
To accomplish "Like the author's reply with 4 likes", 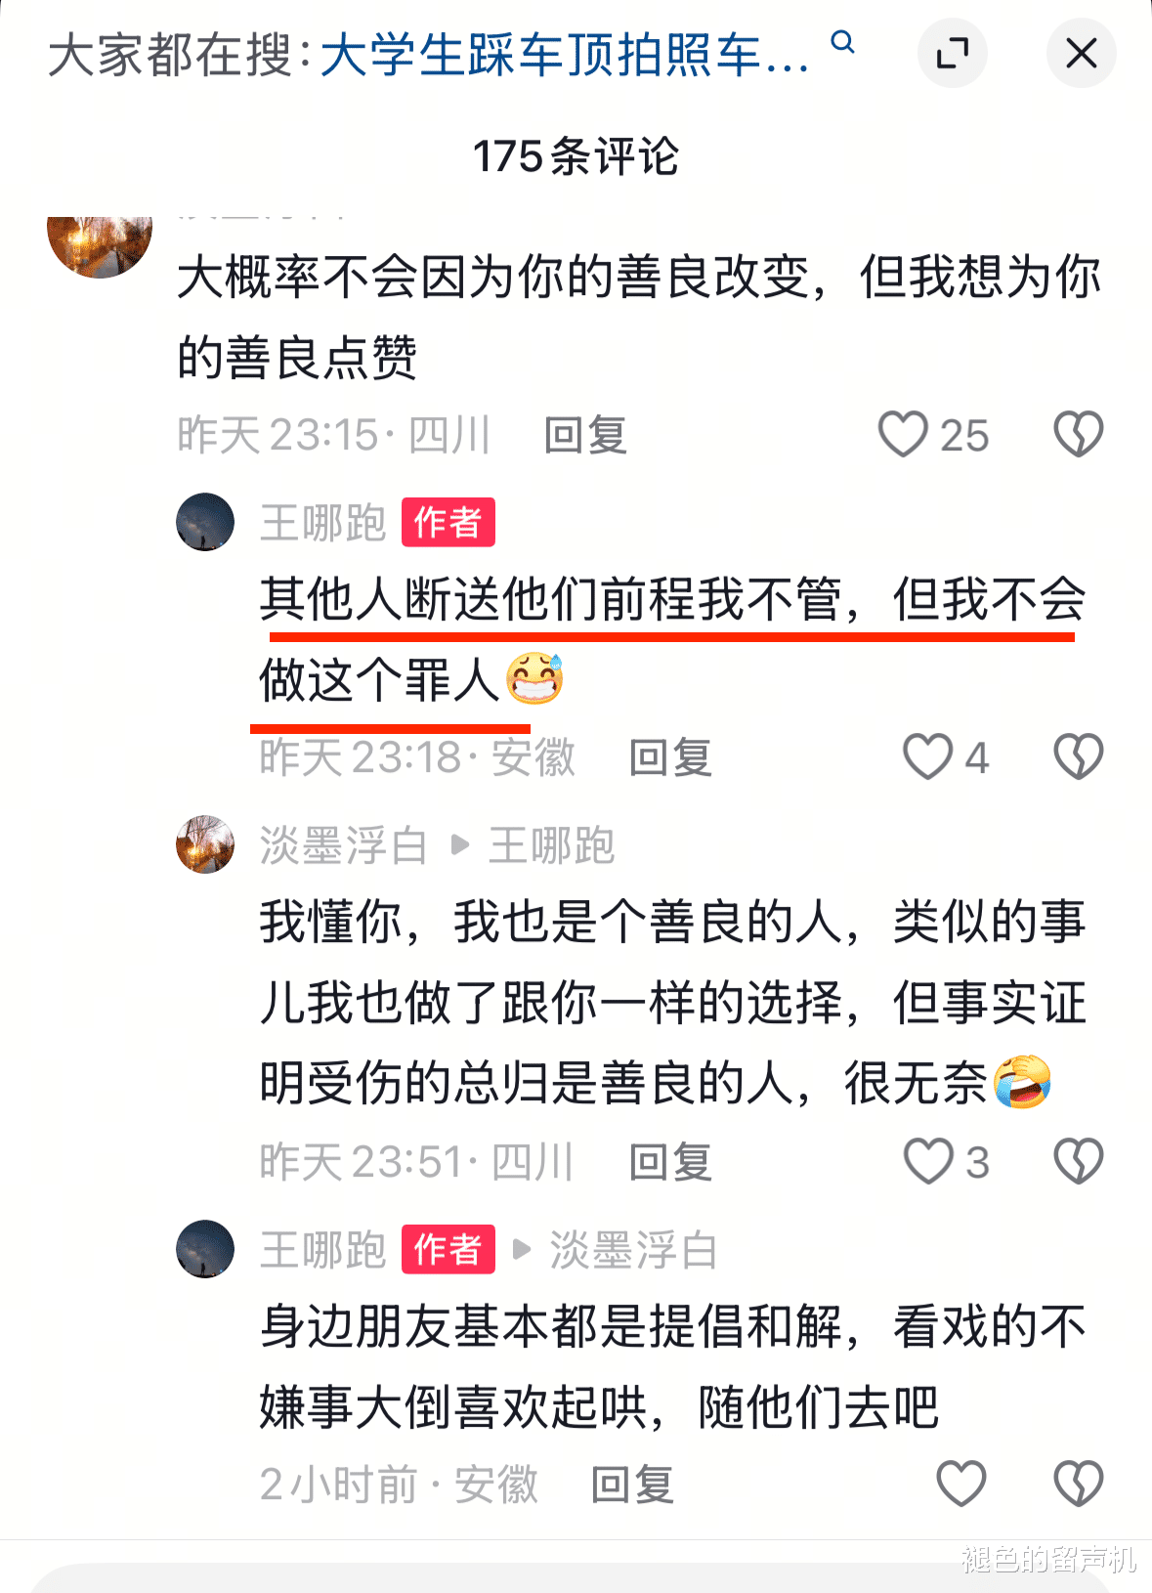I will pos(926,756).
